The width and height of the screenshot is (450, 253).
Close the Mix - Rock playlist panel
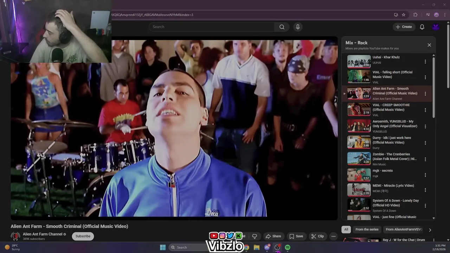click(429, 45)
